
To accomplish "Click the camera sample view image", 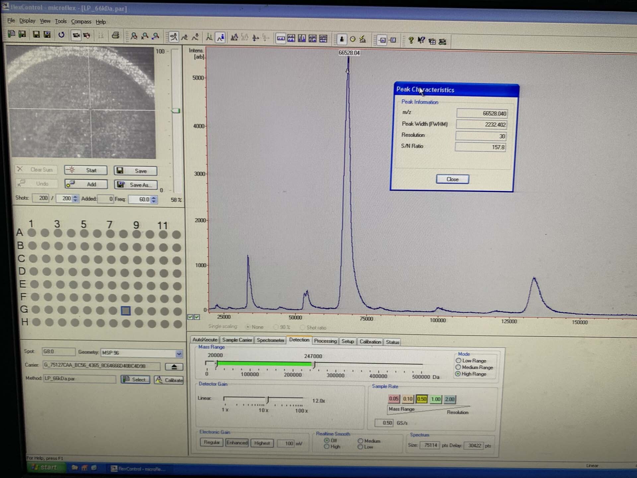I will (x=81, y=102).
